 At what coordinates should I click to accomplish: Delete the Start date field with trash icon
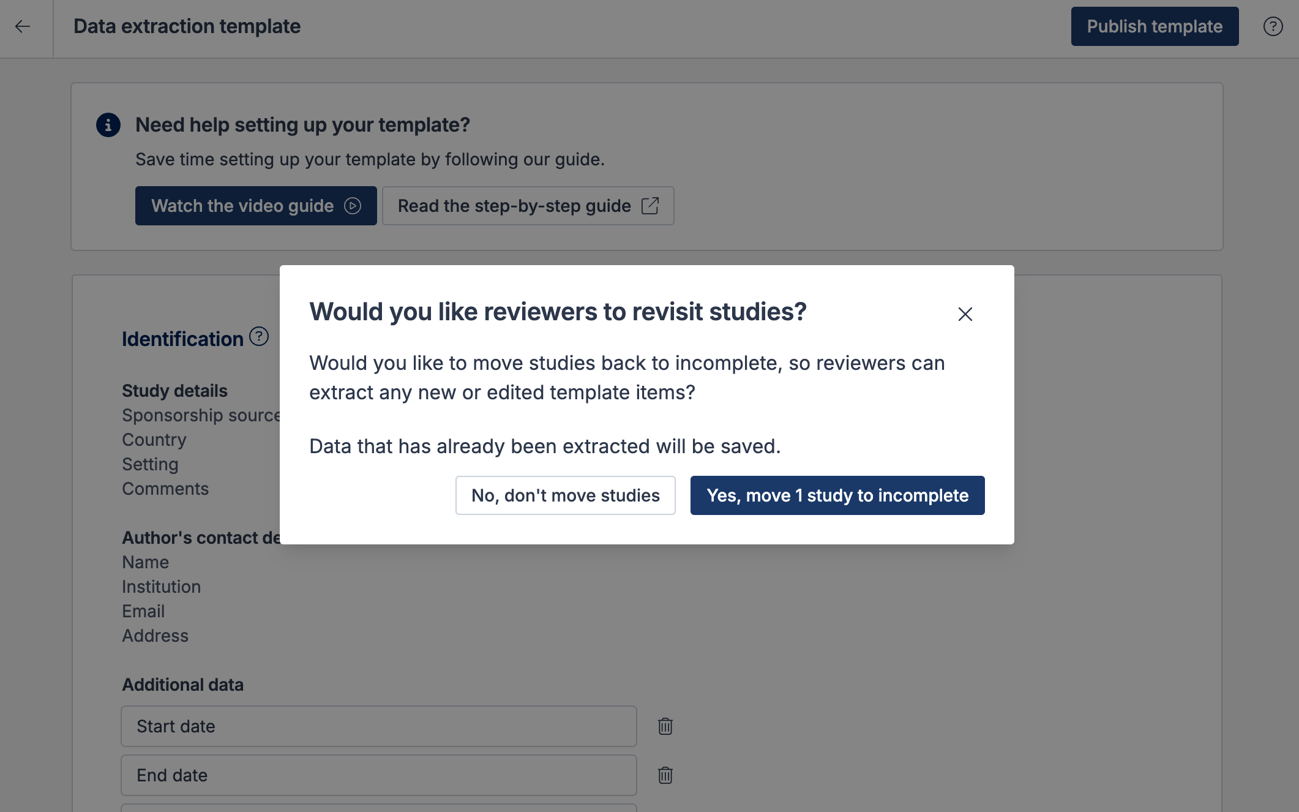pyautogui.click(x=665, y=726)
